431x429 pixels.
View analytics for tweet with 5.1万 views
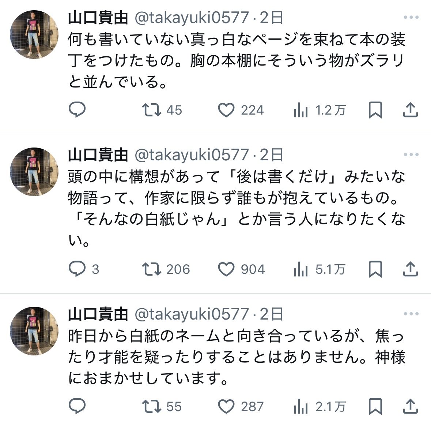pos(301,270)
